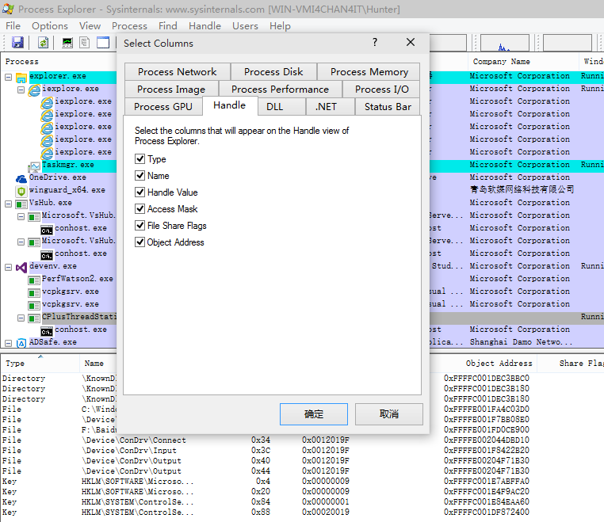This screenshot has width=604, height=522.
Task: Collapse the VsHub.exe tree node
Action: click(x=9, y=204)
